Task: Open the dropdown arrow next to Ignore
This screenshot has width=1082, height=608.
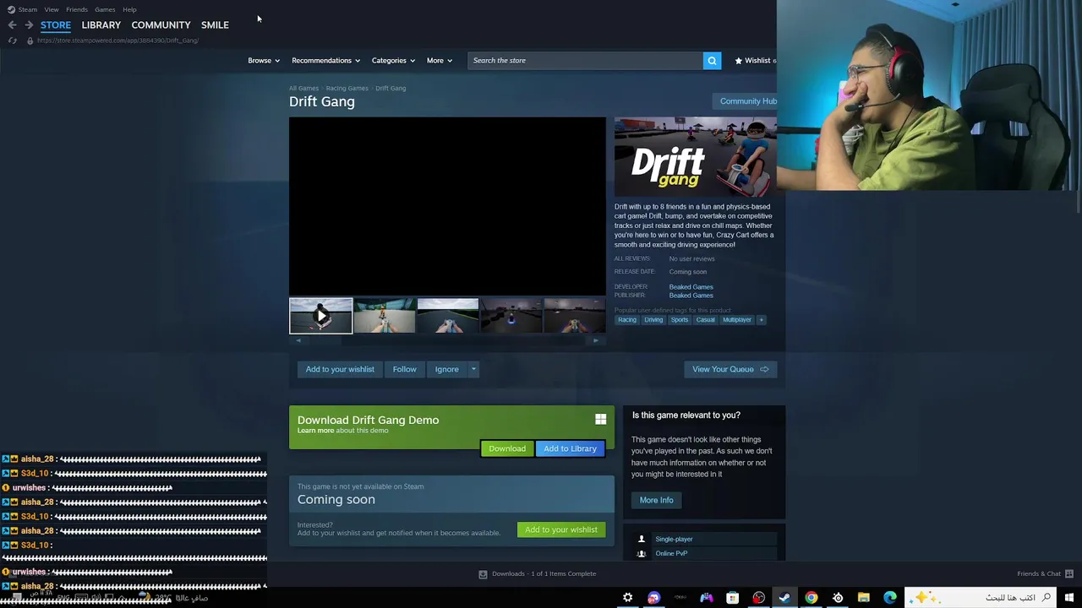Action: pos(473,369)
